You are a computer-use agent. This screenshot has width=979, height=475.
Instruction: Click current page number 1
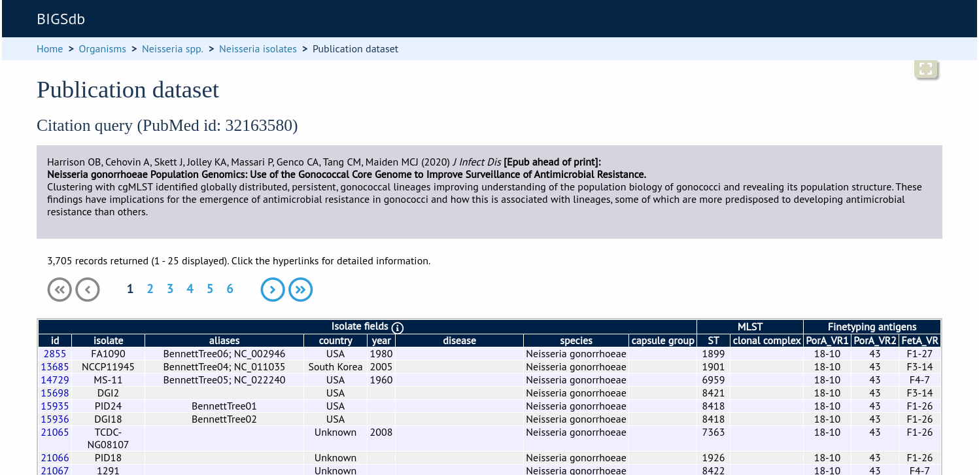point(130,289)
